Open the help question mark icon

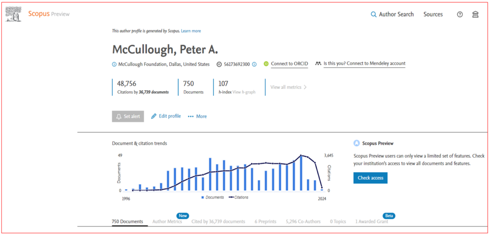pyautogui.click(x=460, y=14)
